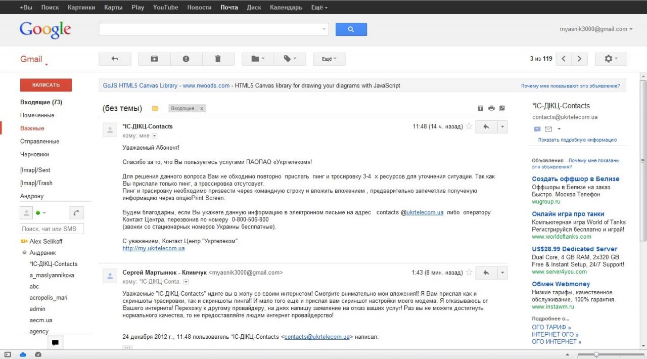Screen dimensions: 647x359
Task: Click the blue cloud icon in bottom bar
Action: click(x=23, y=355)
